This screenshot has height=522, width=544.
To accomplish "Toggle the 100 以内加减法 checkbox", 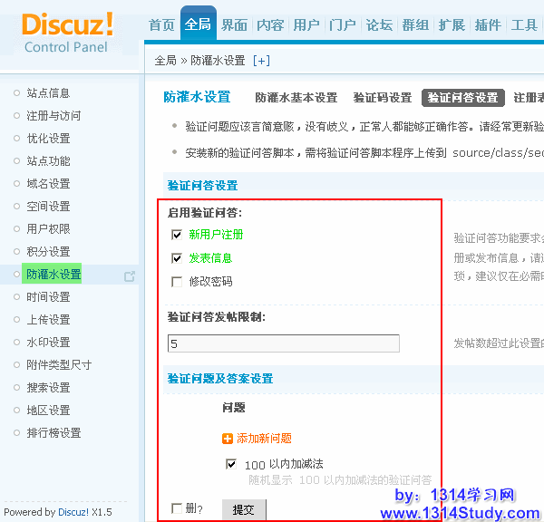I will pos(231,464).
